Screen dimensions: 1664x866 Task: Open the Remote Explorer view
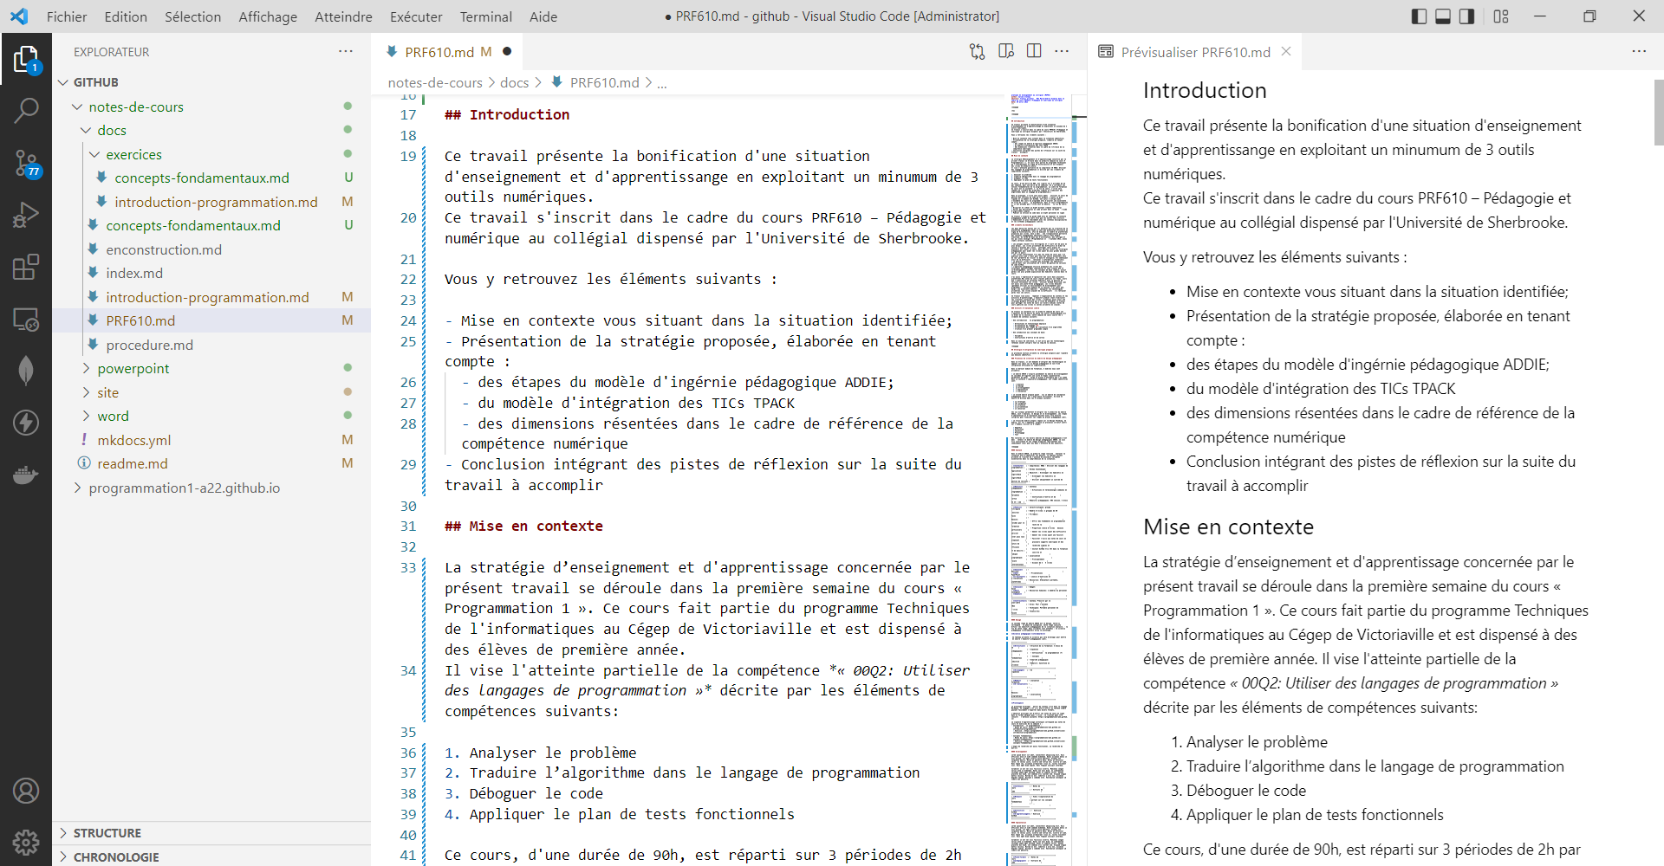[26, 319]
